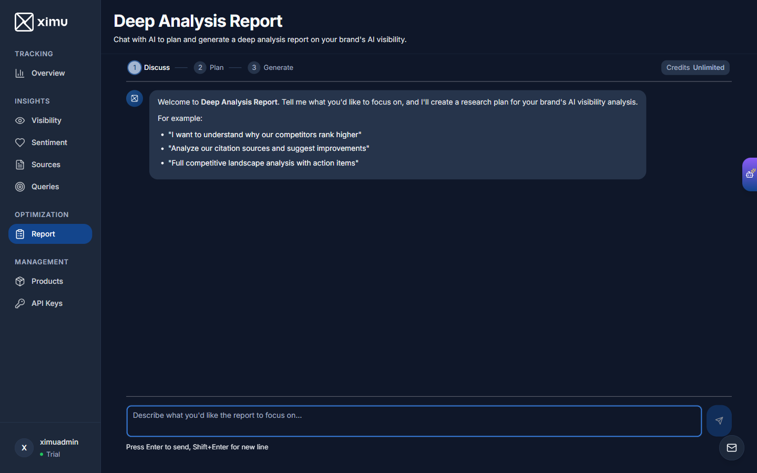
Task: Open the Overview bar chart icon
Action: (x=20, y=73)
